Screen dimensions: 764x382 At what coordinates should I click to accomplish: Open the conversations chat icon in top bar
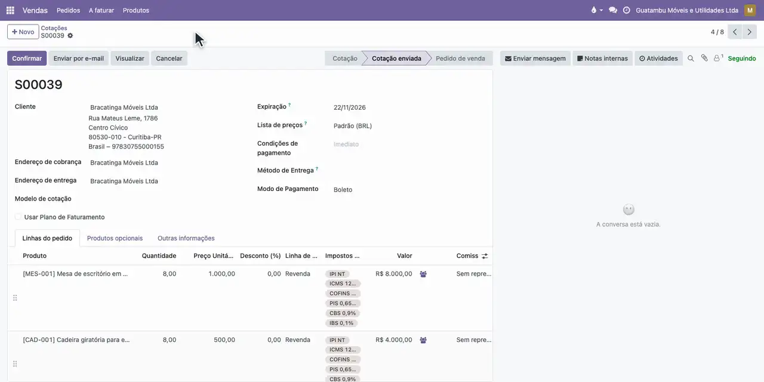(613, 10)
